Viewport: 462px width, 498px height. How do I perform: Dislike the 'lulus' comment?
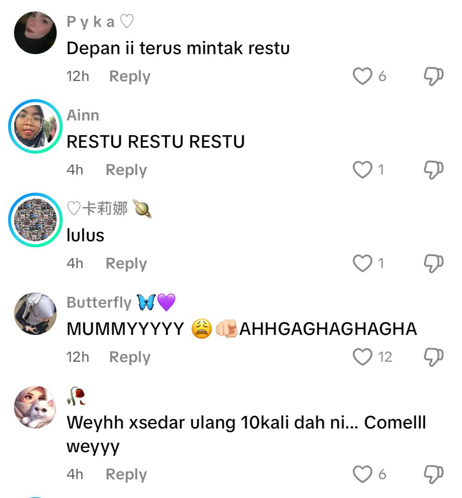point(434,263)
